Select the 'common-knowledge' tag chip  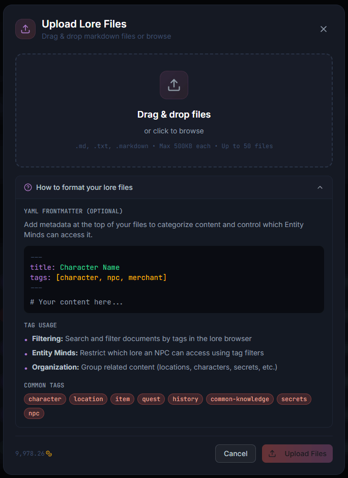click(x=240, y=399)
